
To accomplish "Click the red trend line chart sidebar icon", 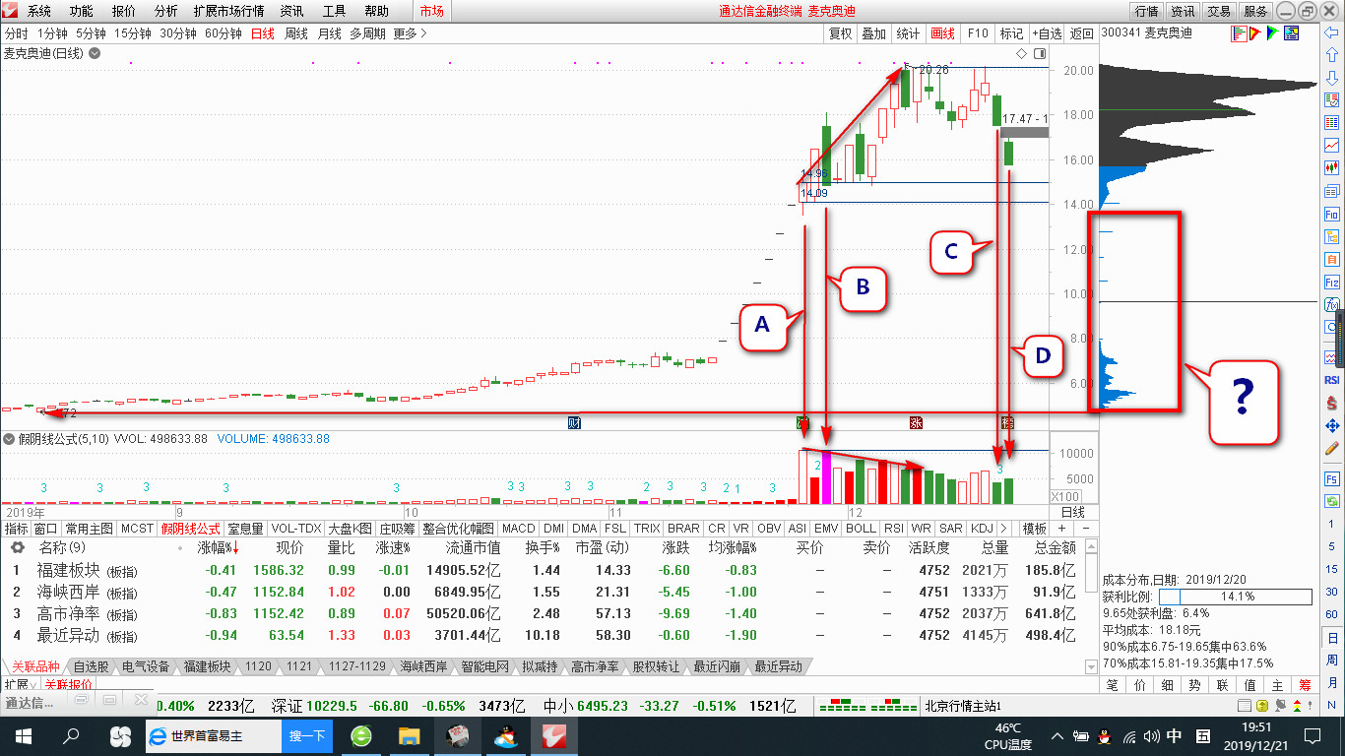I will coord(1332,146).
